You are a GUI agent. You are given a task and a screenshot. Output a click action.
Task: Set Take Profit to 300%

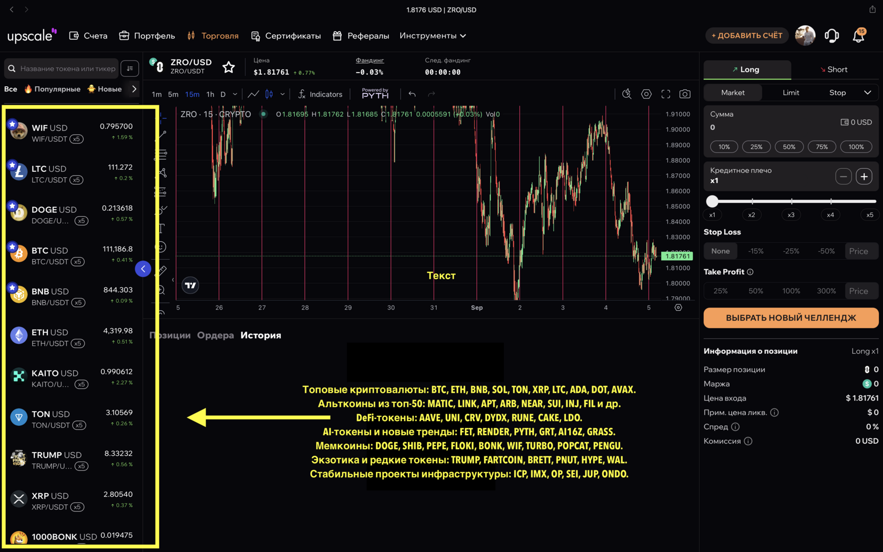click(826, 291)
